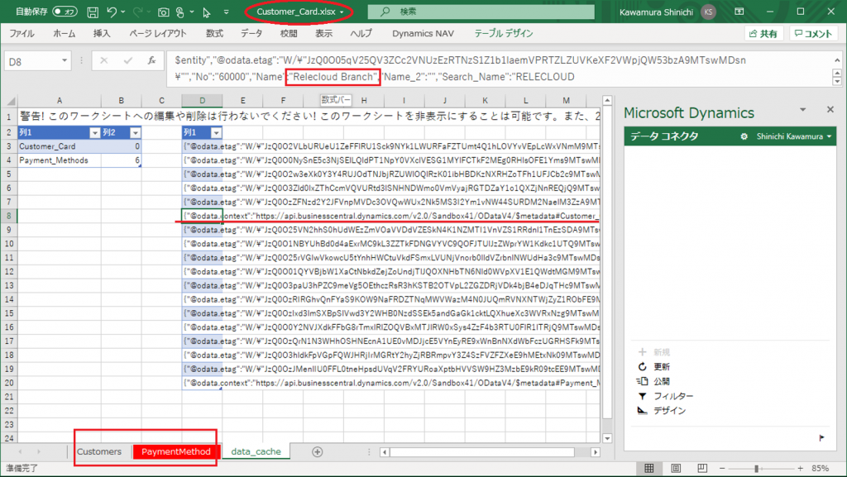Open filter dropdown for 列1 in column A
The image size is (847, 477).
[x=95, y=133]
